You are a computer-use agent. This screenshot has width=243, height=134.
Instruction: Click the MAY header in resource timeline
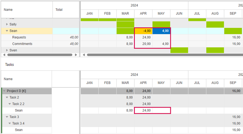tap(161, 14)
